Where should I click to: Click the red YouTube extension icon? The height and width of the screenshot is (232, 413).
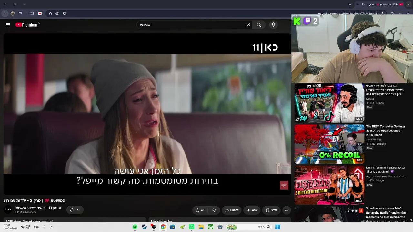point(40,14)
